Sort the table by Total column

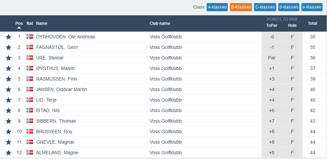(312, 23)
